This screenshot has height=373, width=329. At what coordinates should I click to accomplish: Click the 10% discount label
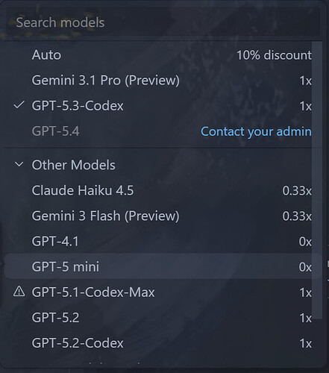274,55
